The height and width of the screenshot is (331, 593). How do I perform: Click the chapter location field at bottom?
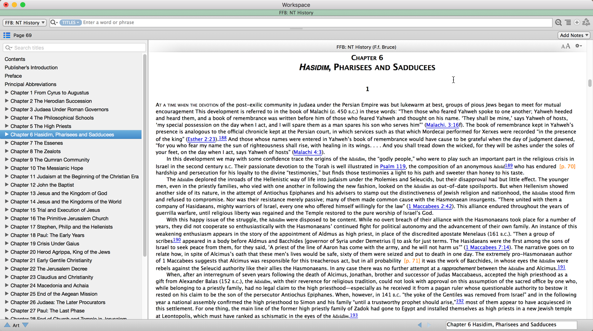[x=511, y=325]
